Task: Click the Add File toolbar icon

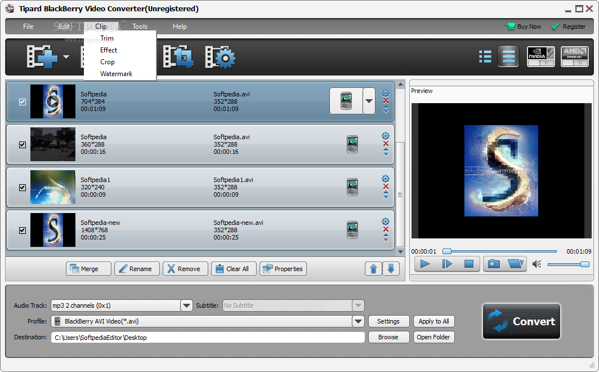Action: tap(42, 56)
